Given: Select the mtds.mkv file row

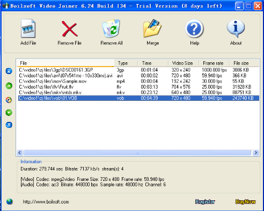Looking at the screenshot, I should coord(138,92).
